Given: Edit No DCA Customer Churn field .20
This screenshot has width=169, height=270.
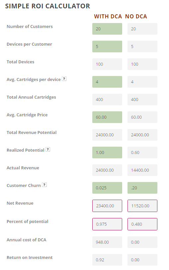Looking at the screenshot, I should [x=142, y=188].
